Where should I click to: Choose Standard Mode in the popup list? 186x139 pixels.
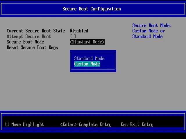[x=89, y=58]
